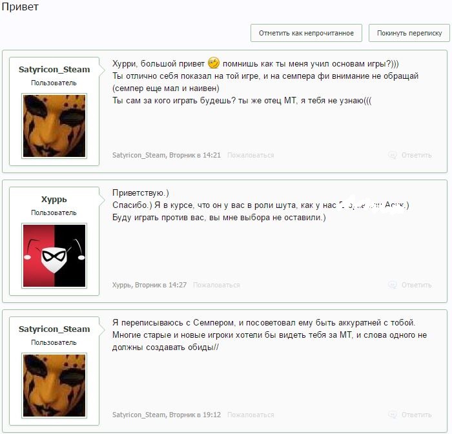Reply to the 19:12 message with Ответить
The height and width of the screenshot is (434, 452).
pos(416,415)
